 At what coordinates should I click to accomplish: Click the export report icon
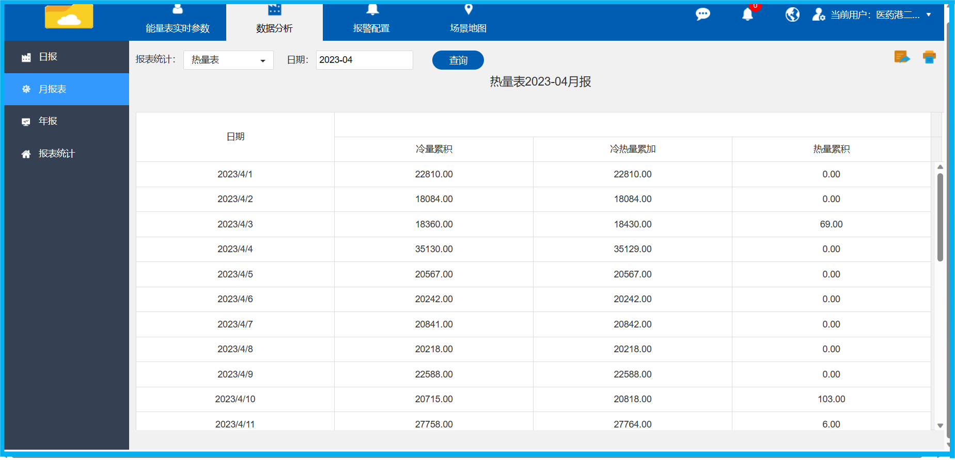(x=902, y=57)
